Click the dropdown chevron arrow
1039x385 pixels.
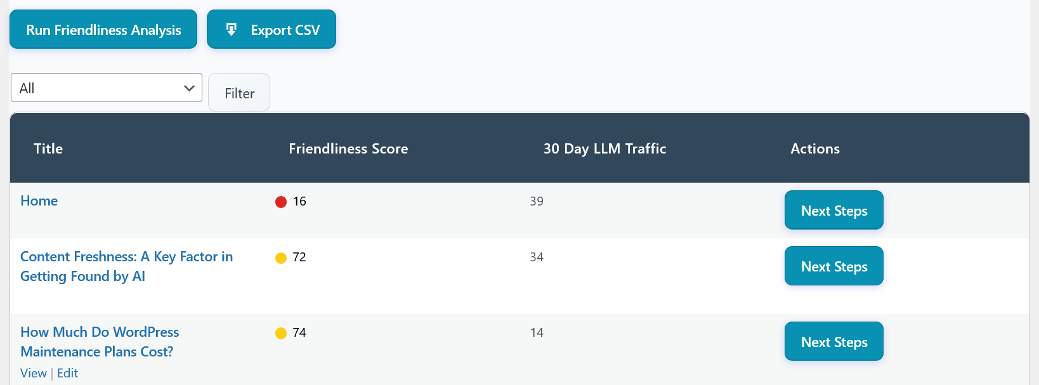pos(188,88)
